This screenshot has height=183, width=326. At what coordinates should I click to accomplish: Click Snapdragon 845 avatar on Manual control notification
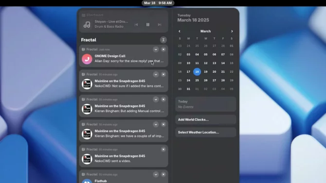pos(87,109)
